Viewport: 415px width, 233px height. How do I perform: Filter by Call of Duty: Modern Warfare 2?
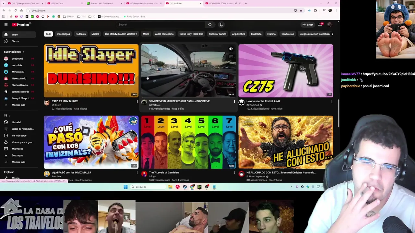coord(121,34)
